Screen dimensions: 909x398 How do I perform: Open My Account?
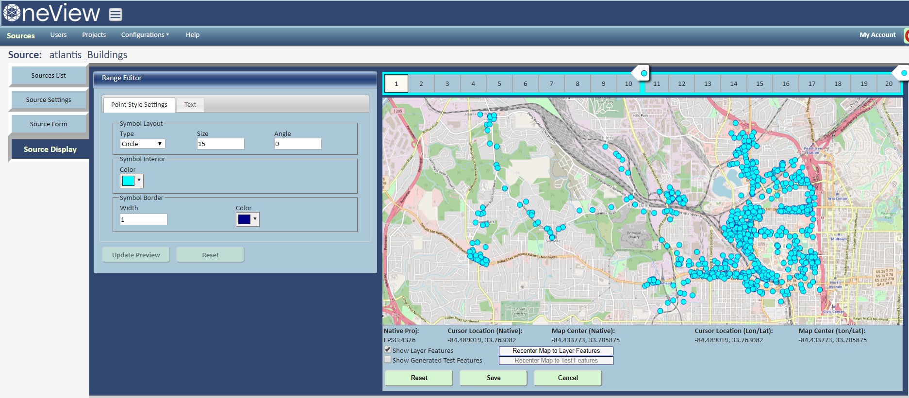[877, 35]
